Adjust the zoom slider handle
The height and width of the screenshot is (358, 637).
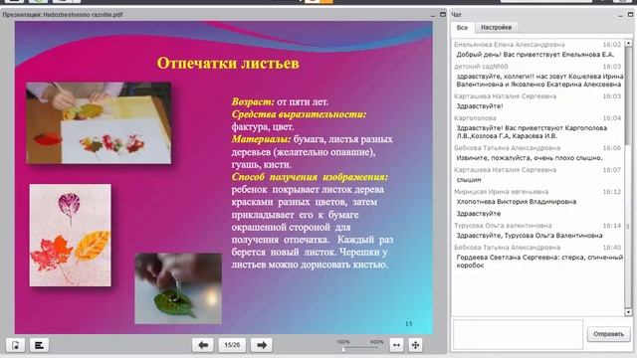pos(343,349)
